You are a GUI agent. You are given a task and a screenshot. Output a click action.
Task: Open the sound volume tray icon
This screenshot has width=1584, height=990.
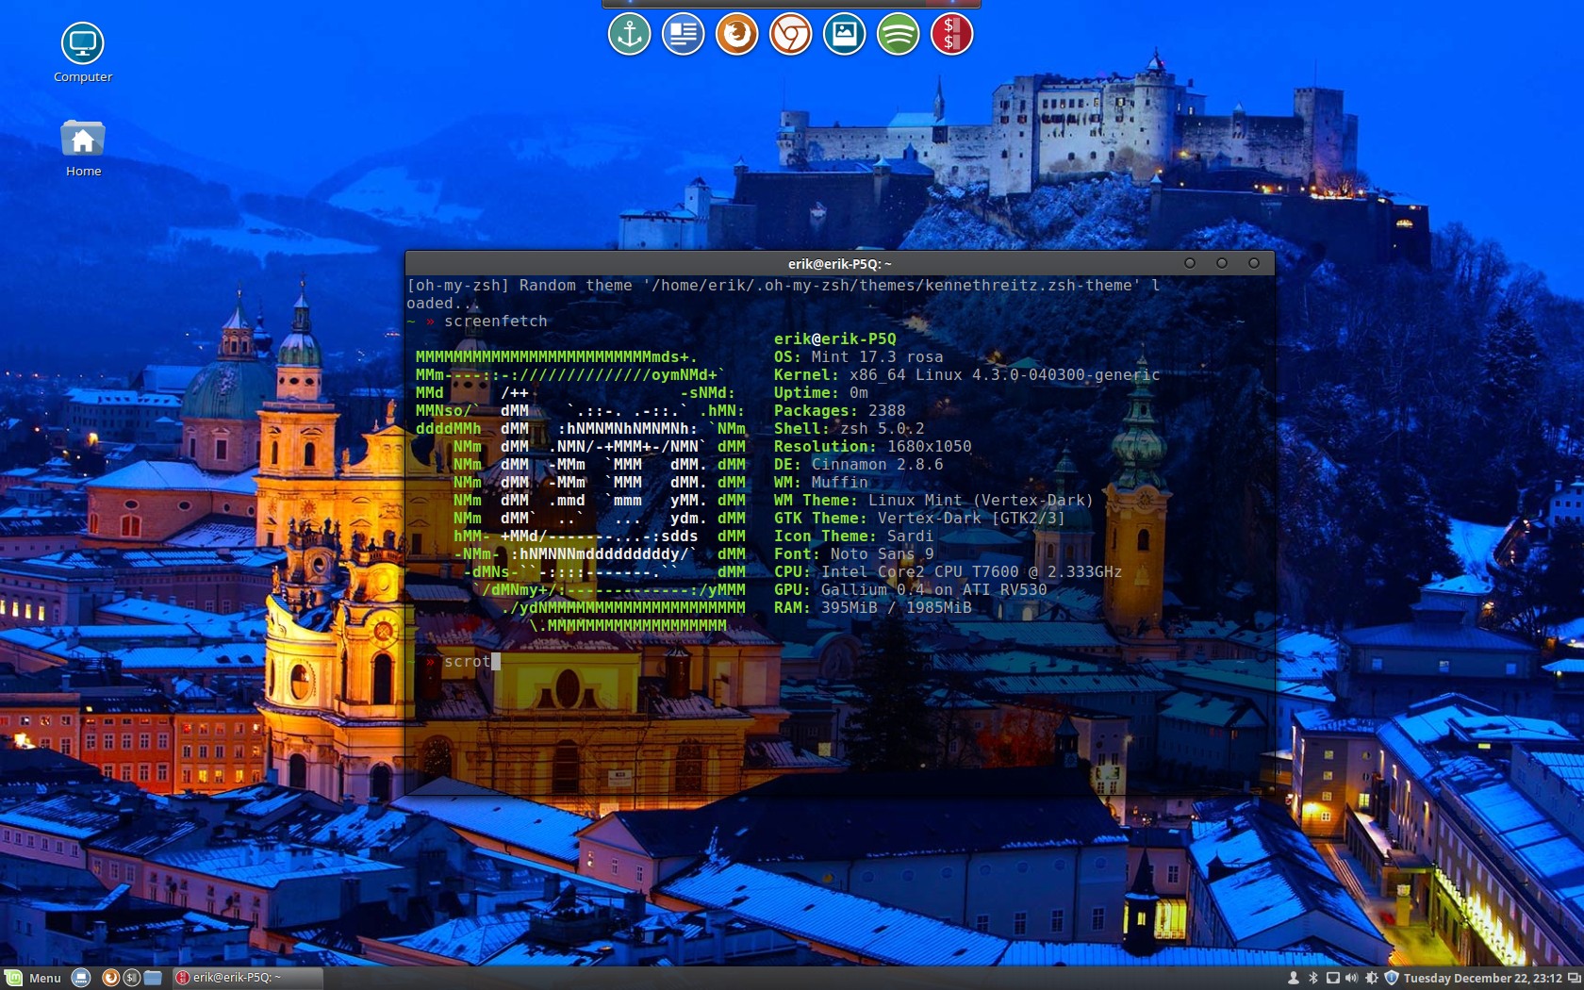coord(1352,978)
